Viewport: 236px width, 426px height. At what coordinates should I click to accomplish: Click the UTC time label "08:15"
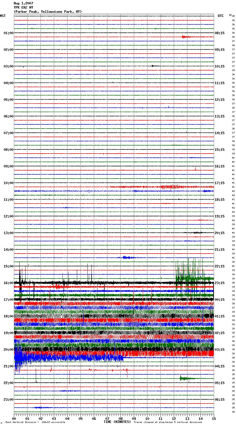pyautogui.click(x=220, y=33)
